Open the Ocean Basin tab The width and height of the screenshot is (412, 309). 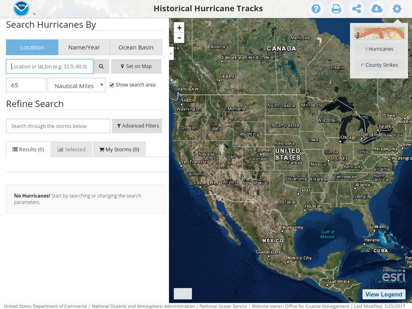coord(136,47)
